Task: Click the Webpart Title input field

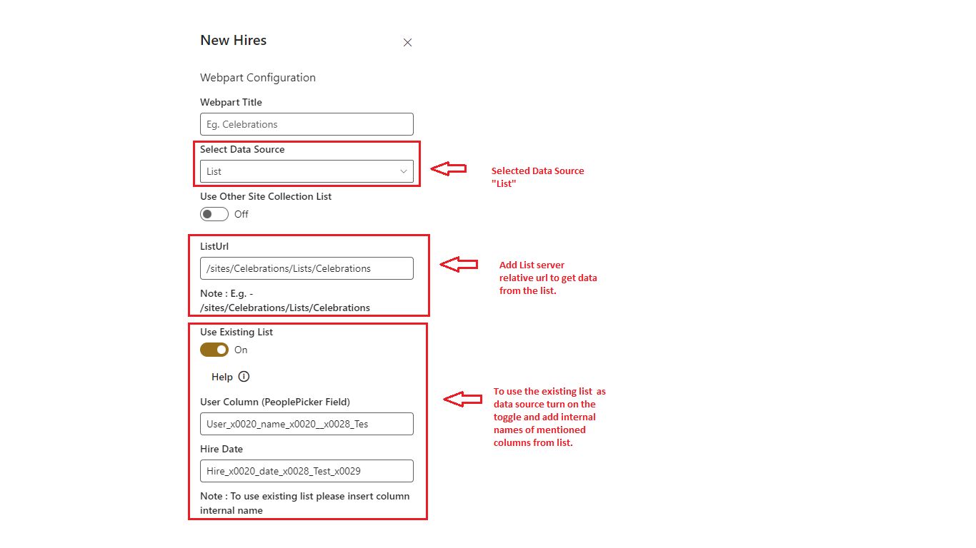Action: pyautogui.click(x=307, y=124)
